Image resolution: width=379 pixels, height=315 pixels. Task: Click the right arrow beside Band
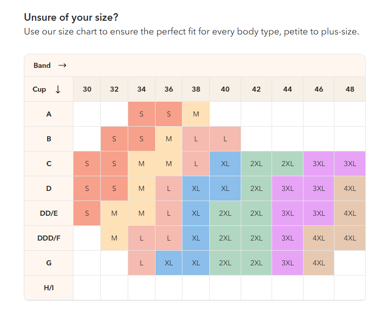point(62,65)
